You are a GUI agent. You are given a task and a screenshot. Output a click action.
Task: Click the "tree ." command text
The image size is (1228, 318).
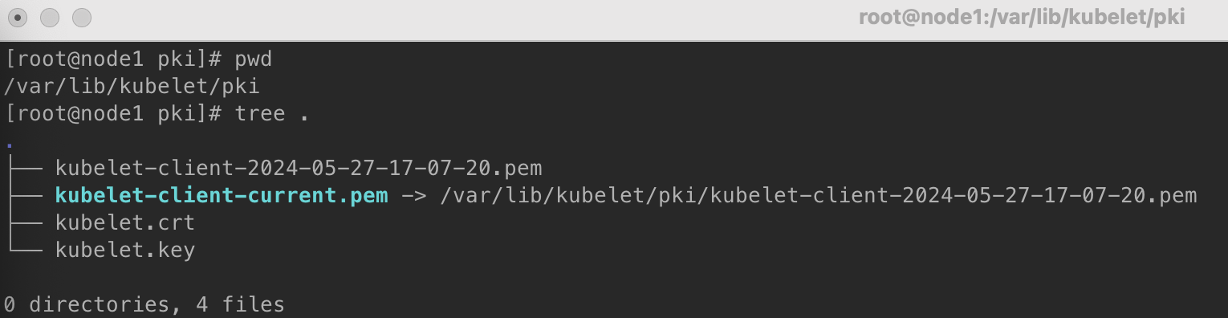tap(272, 113)
